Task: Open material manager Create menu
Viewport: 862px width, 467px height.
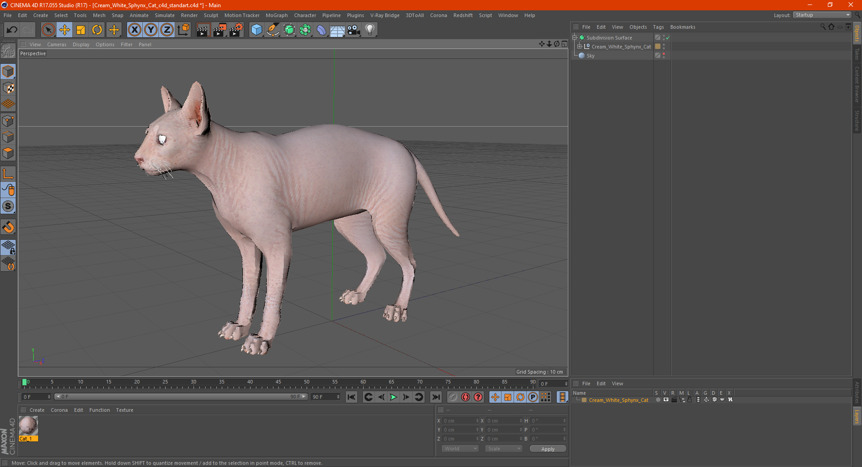Action: tap(37, 410)
